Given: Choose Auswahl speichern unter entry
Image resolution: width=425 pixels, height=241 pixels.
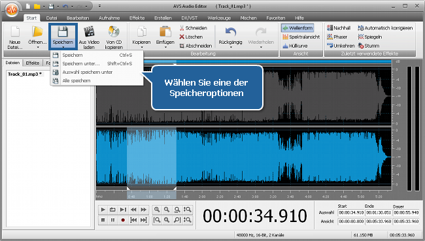Looking at the screenshot, I should pos(97,72).
